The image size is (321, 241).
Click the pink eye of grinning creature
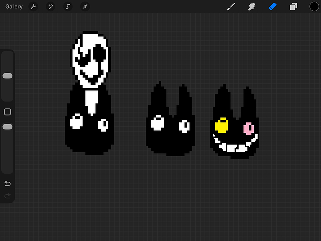[249, 129]
